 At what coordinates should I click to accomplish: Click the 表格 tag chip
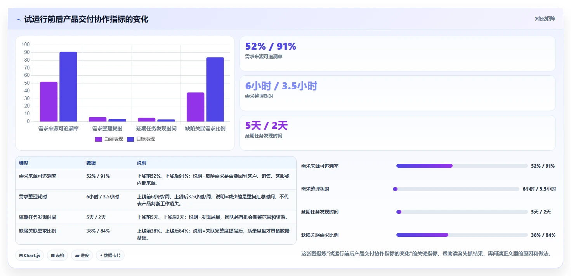pos(57,255)
